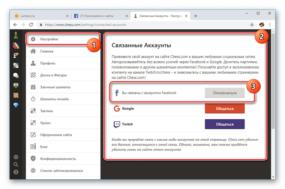Reload the page with refresh icon
The width and height of the screenshot is (285, 189).
click(x=31, y=25)
